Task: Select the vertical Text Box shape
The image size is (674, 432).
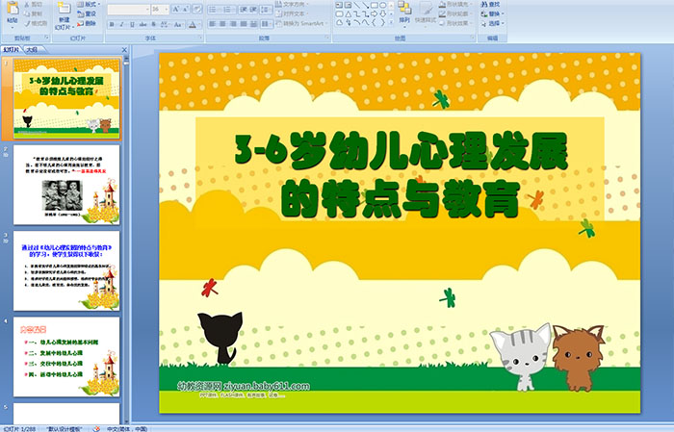Action: [348, 5]
